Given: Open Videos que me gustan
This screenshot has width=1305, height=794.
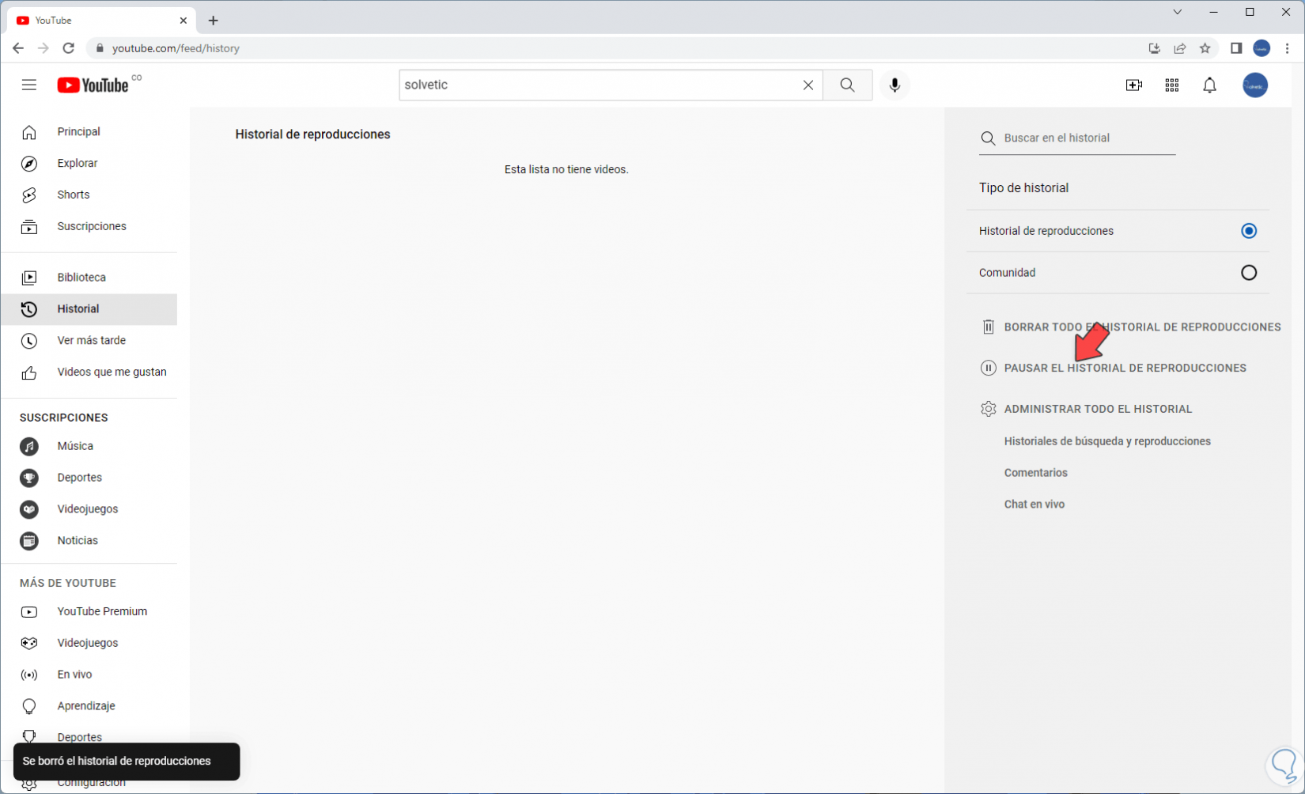Looking at the screenshot, I should [89, 372].
